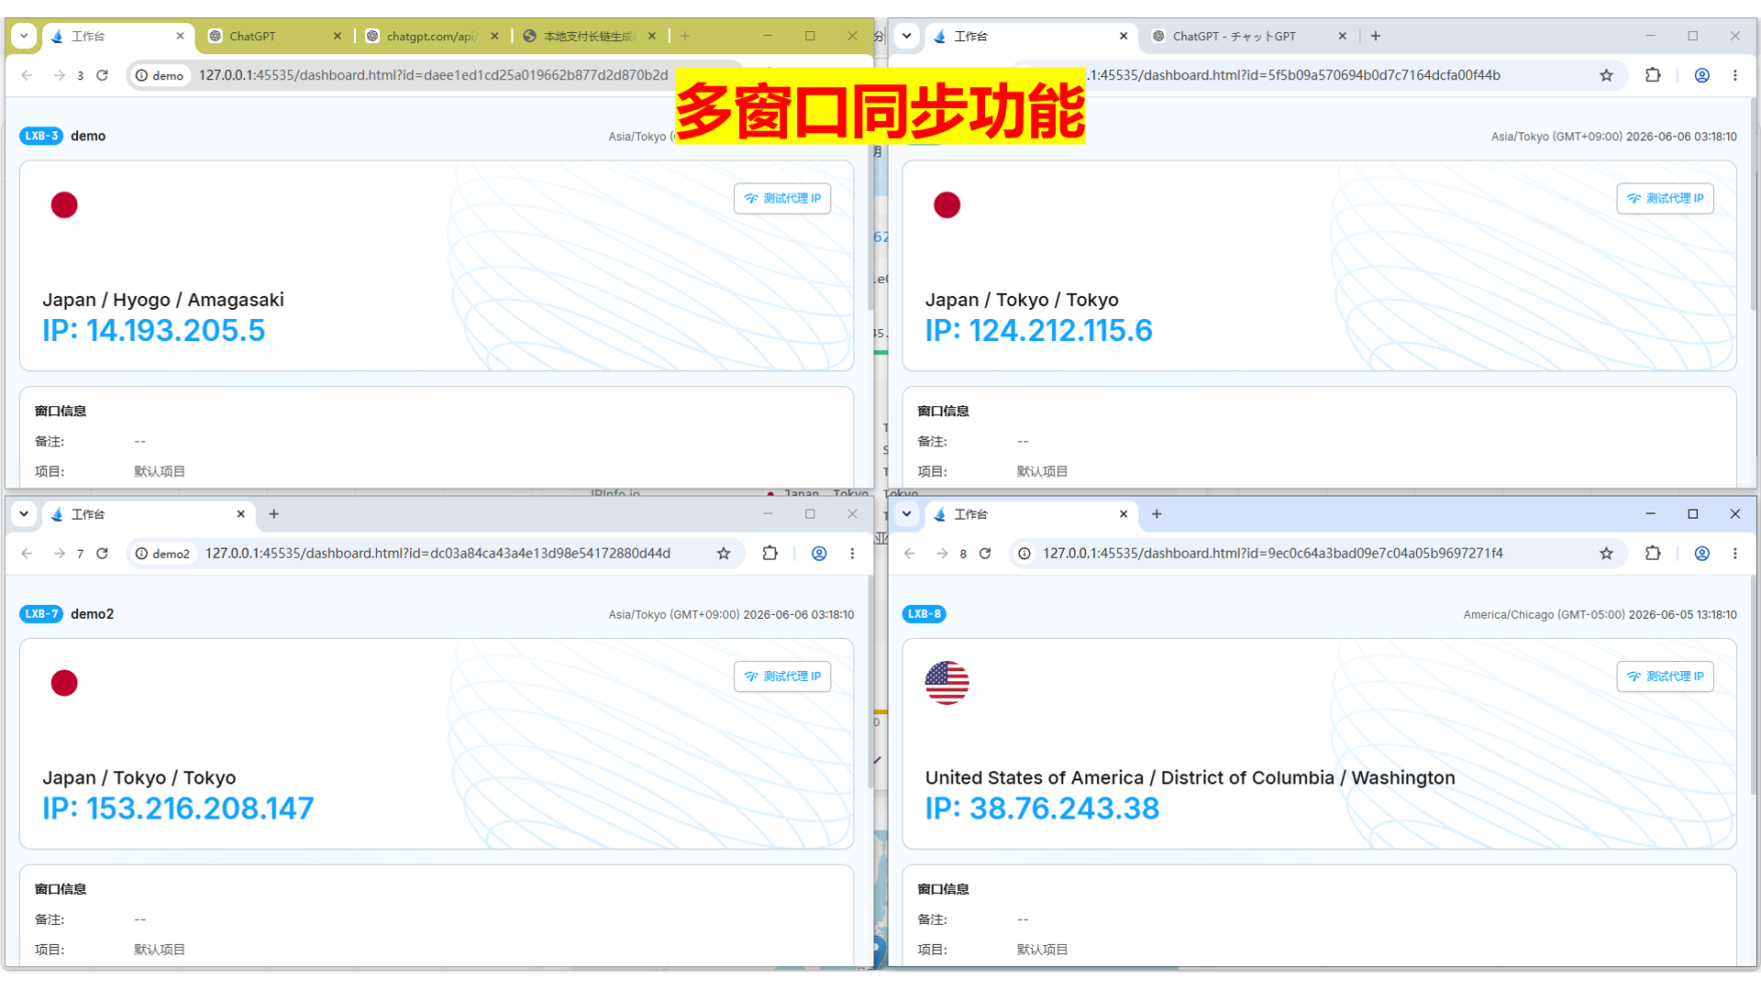Bookmark the top-right window page with star

click(1606, 75)
